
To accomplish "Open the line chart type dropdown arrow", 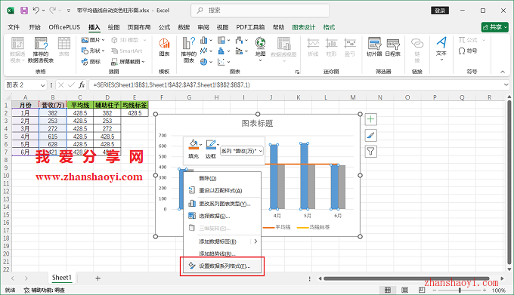I will pos(211,51).
